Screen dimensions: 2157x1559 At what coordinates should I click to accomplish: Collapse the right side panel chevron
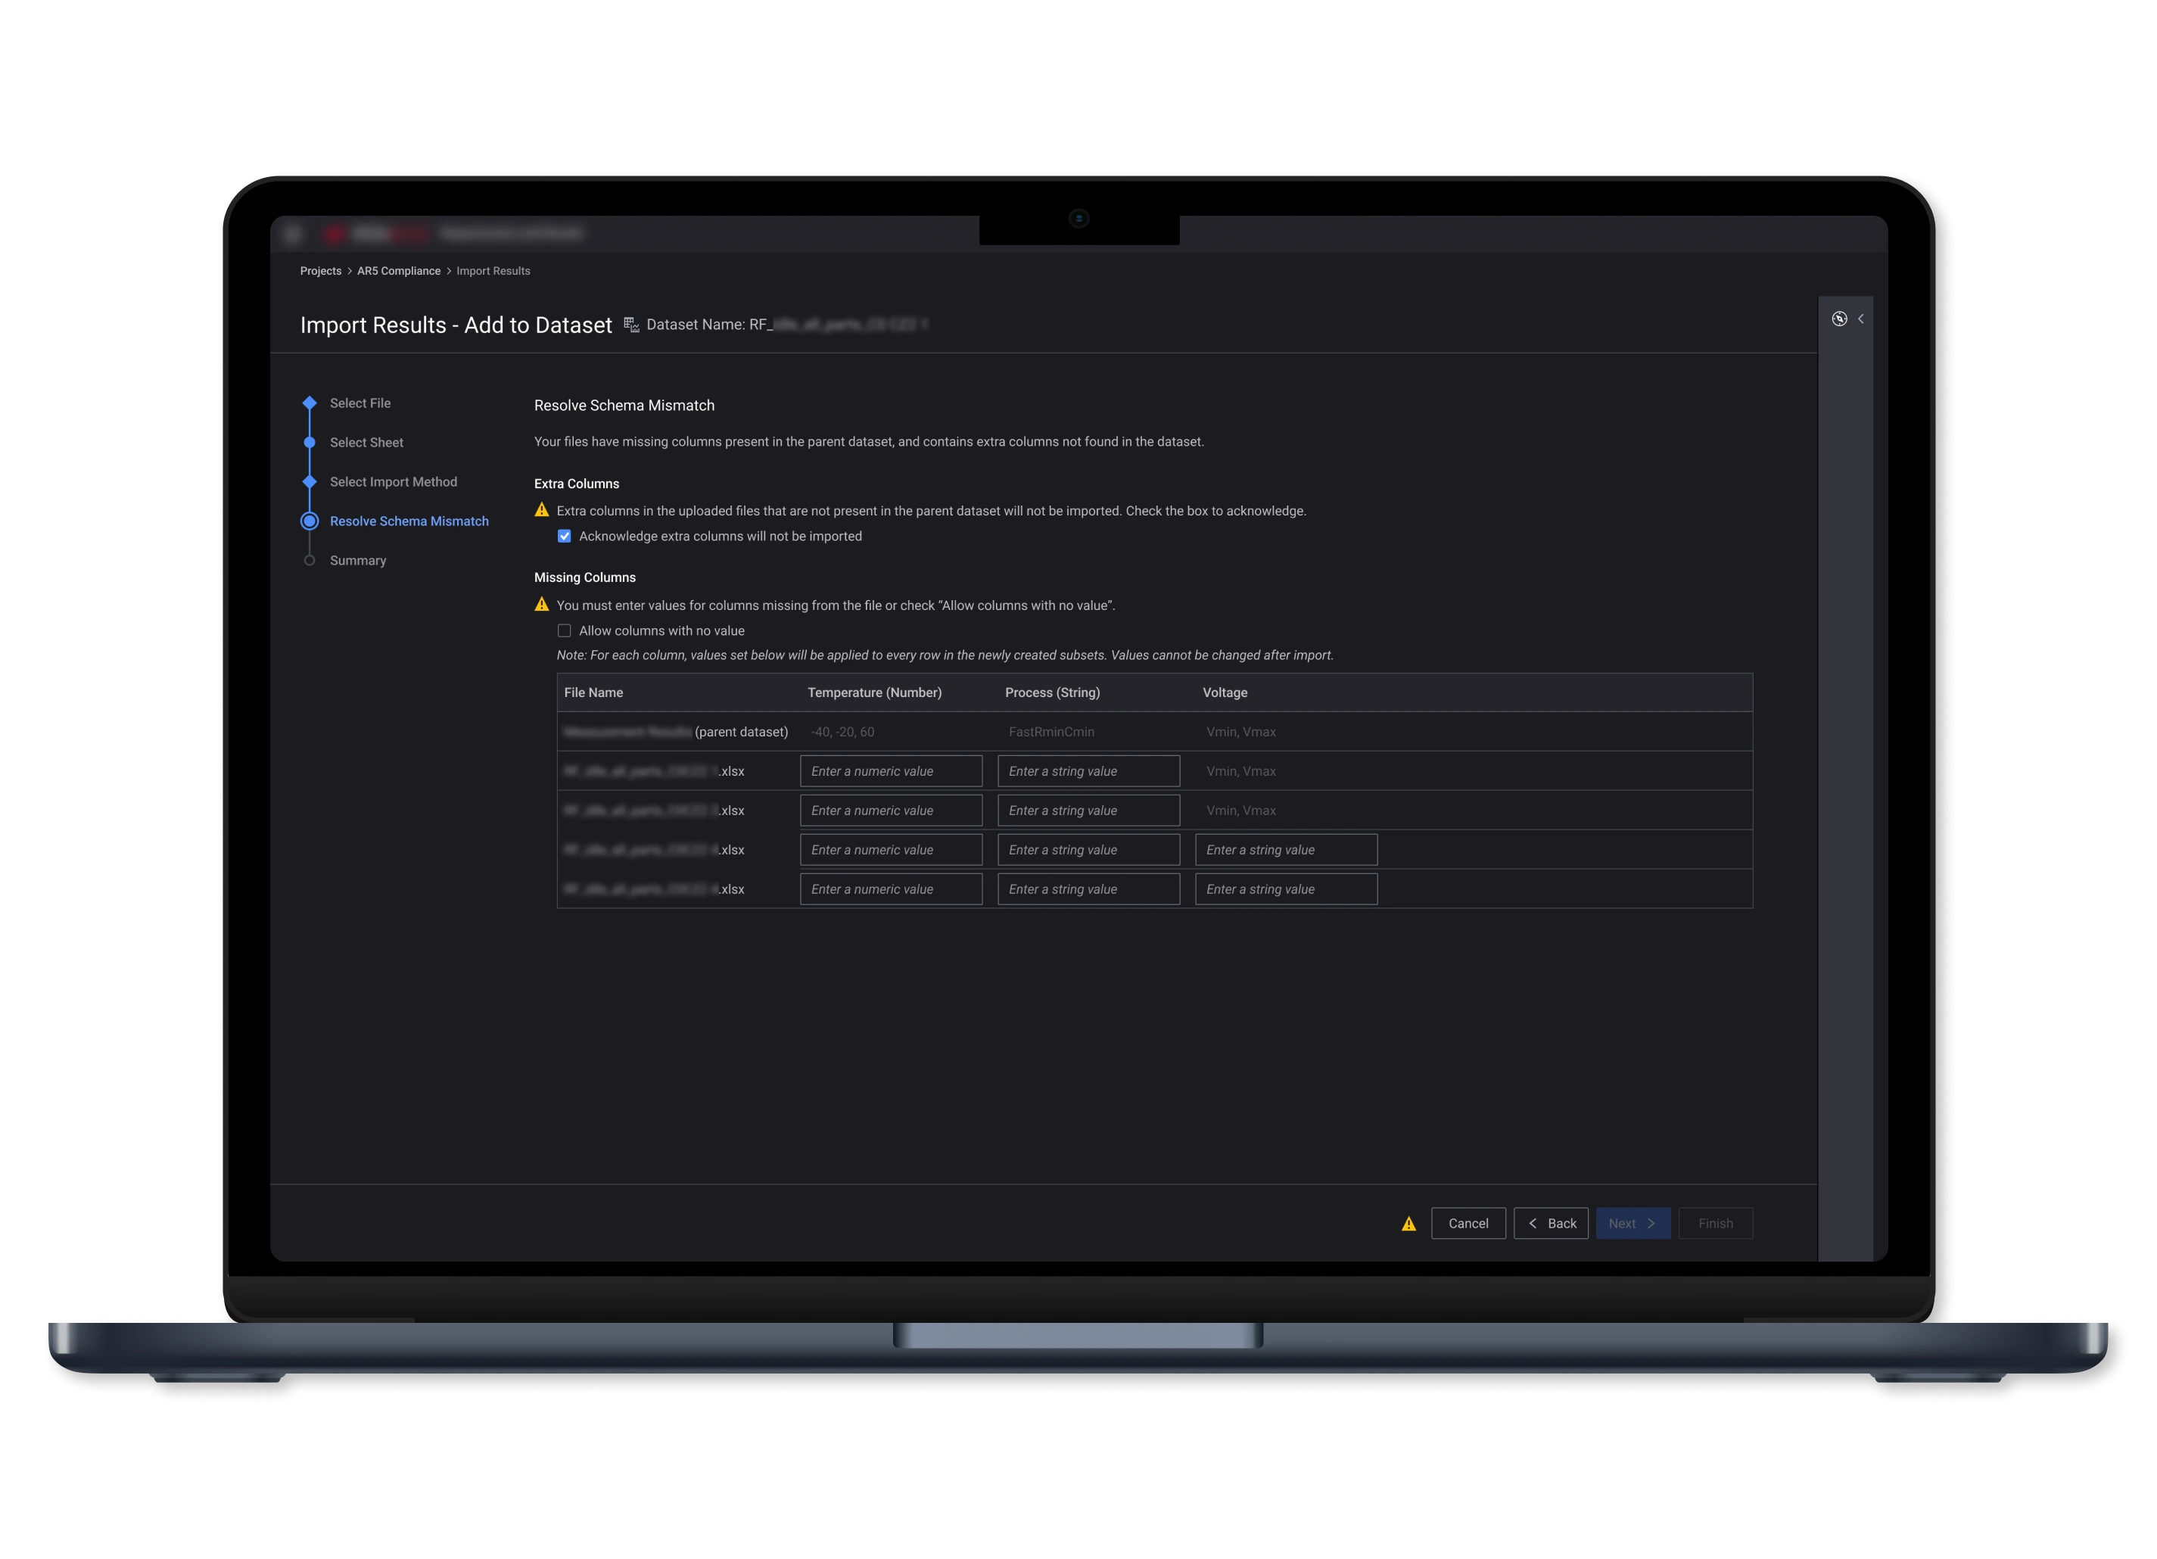pyautogui.click(x=1861, y=319)
